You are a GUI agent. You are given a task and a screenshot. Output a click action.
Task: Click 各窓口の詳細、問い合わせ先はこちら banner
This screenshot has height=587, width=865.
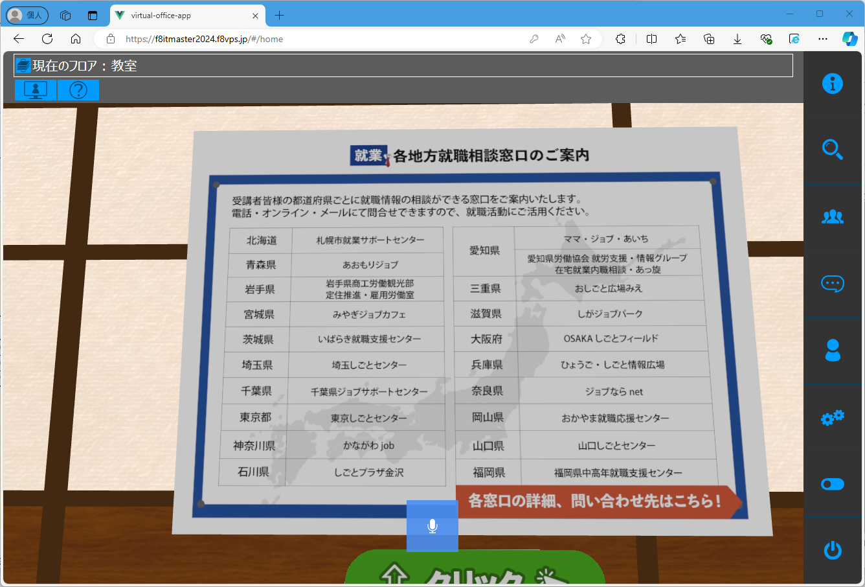[598, 501]
